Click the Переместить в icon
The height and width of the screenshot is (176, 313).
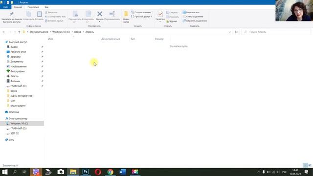(75, 14)
